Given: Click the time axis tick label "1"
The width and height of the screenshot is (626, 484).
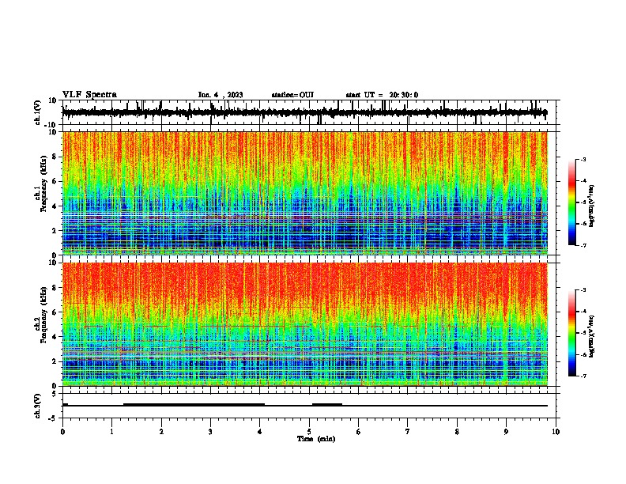Looking at the screenshot, I should [x=111, y=431].
